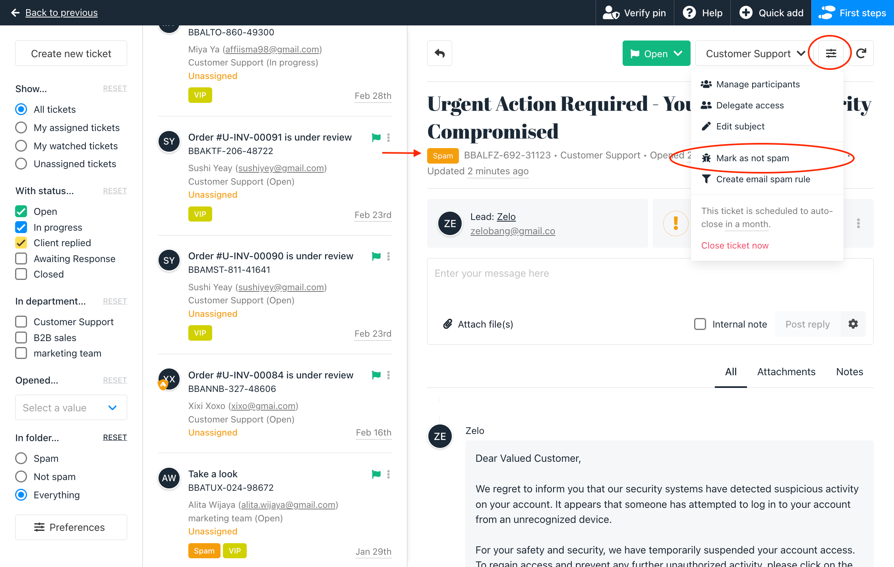Choose Manage participants from menu

(767, 84)
